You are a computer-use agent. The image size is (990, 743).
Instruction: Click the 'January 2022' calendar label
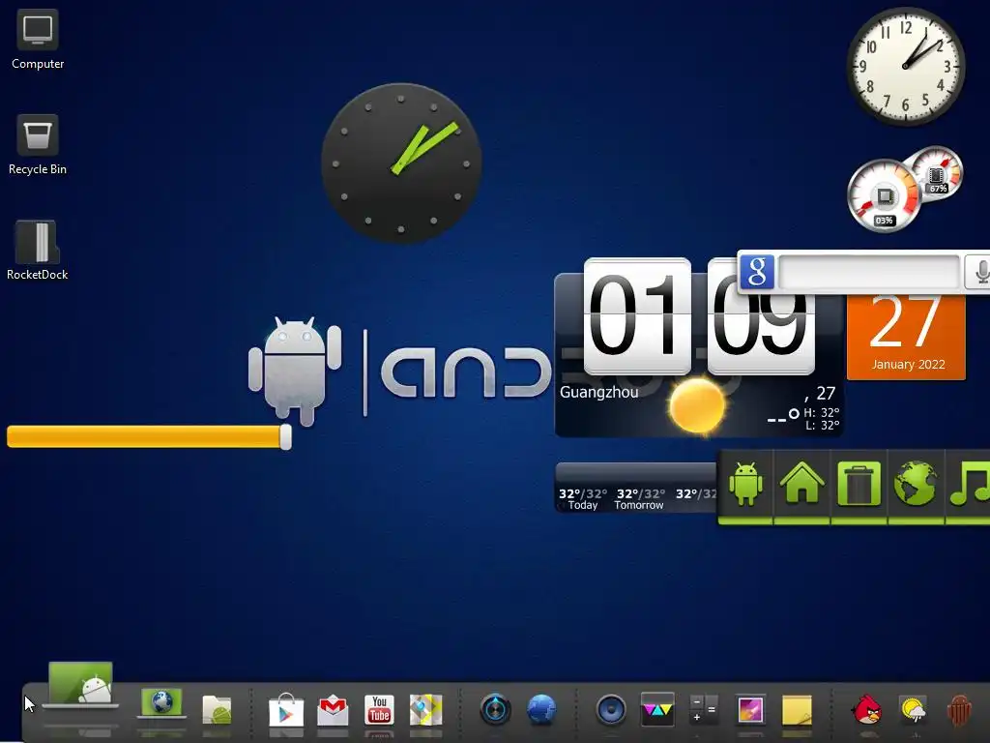(x=908, y=365)
